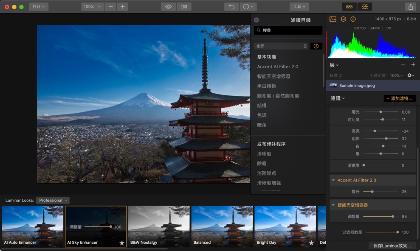This screenshot has height=251, width=420.
Task: Open the histogram panel icon
Action: pyautogui.click(x=333, y=19)
